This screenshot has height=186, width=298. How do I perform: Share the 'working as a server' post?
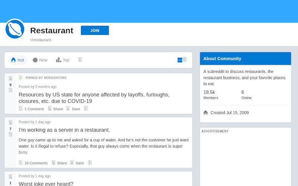59,163
